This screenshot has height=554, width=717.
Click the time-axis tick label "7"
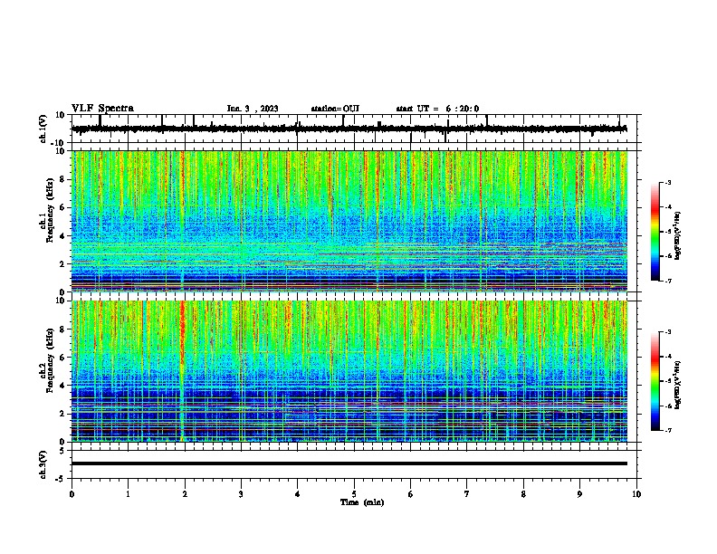(x=467, y=494)
